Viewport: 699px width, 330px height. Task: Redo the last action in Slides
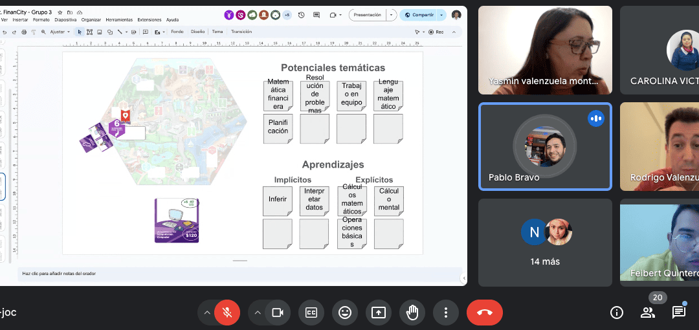(14, 32)
